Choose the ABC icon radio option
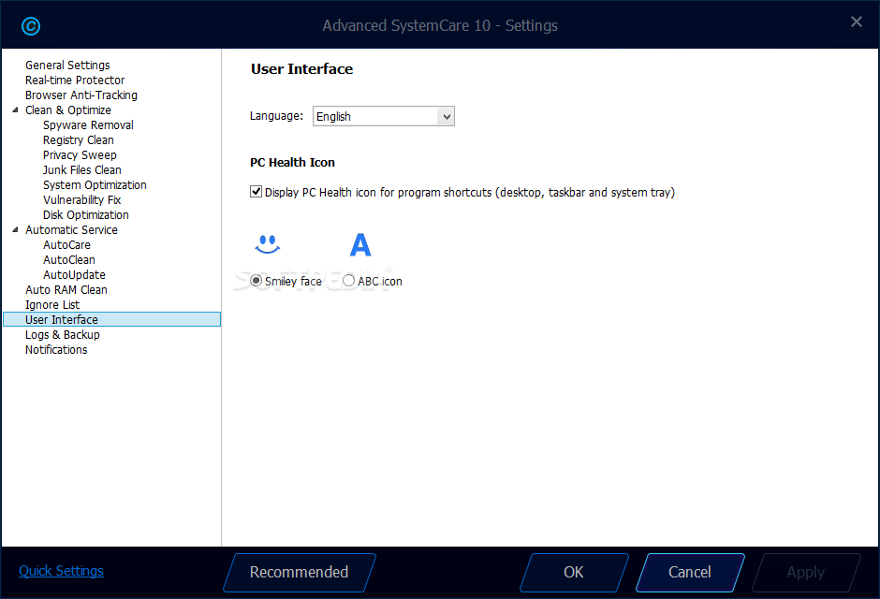Image resolution: width=880 pixels, height=599 pixels. pos(348,281)
